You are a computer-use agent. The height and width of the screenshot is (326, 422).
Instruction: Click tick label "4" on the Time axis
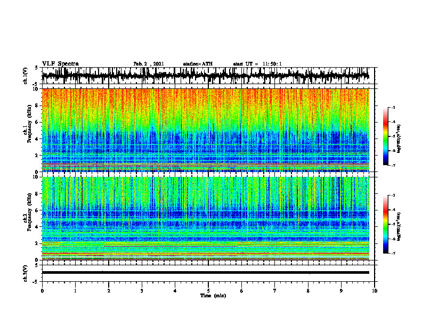click(x=175, y=291)
